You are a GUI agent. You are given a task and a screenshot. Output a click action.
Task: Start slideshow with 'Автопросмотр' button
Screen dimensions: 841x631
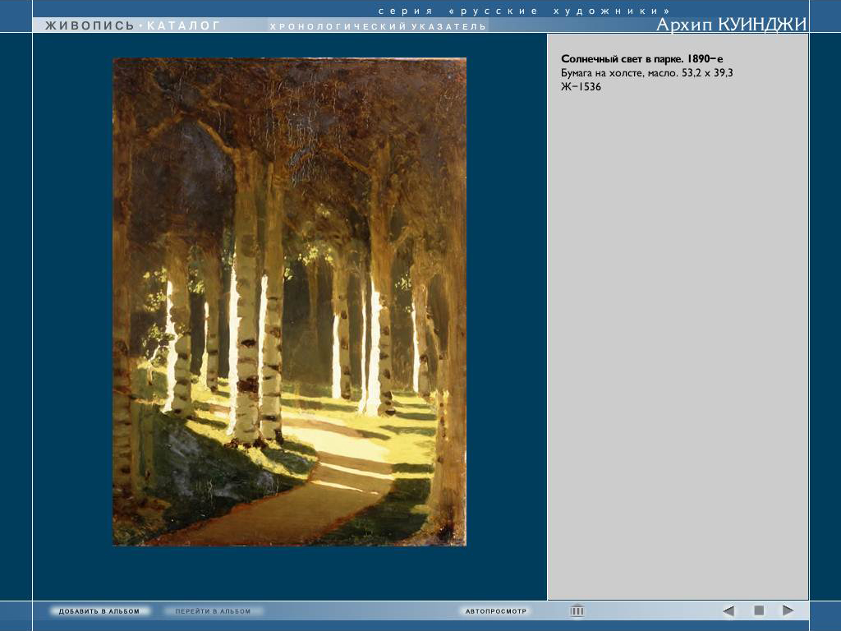pos(496,611)
